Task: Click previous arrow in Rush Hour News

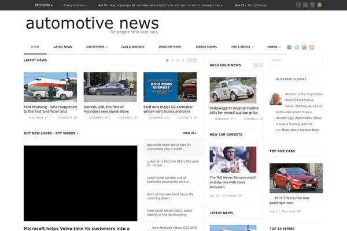Action: pyautogui.click(x=256, y=65)
